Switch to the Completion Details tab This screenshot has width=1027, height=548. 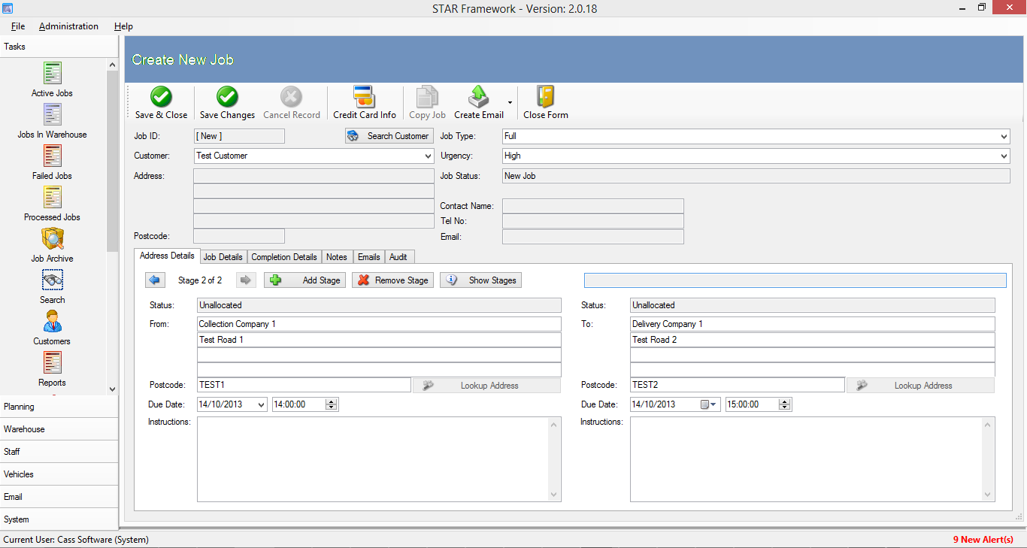(x=284, y=257)
